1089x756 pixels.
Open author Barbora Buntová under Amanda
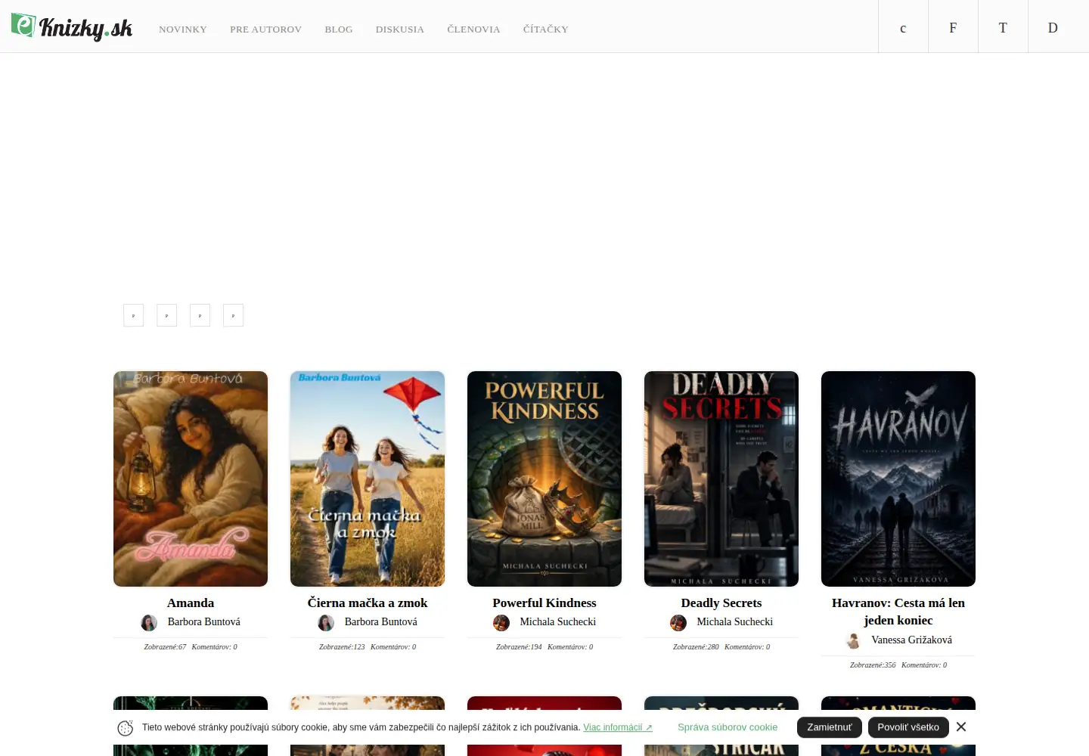204,621
